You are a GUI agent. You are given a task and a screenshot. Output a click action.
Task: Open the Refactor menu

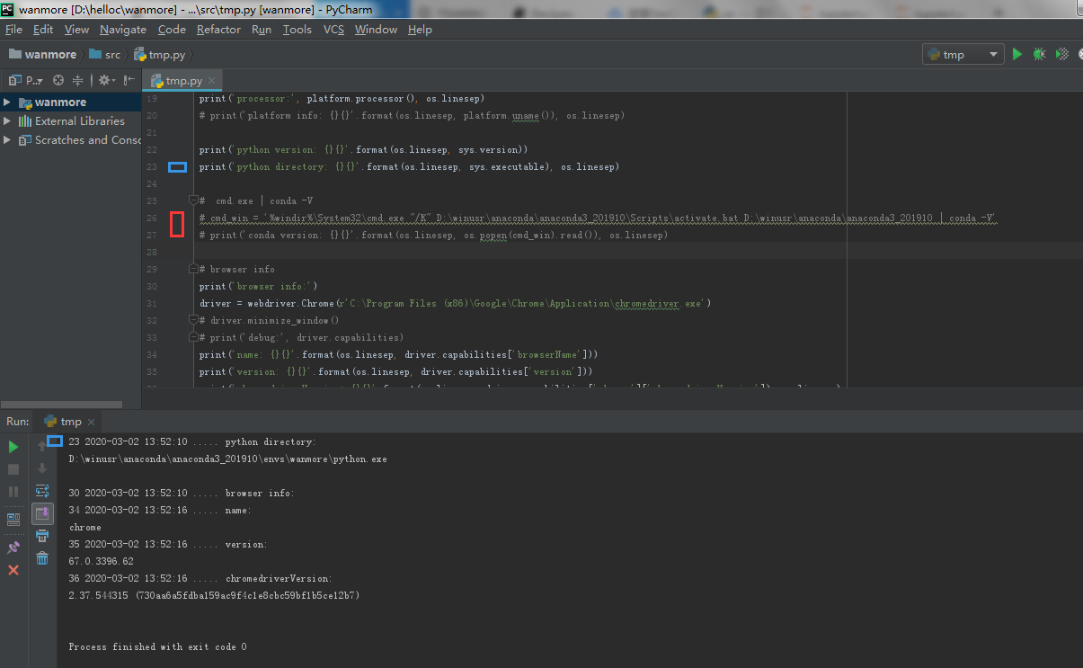point(218,29)
